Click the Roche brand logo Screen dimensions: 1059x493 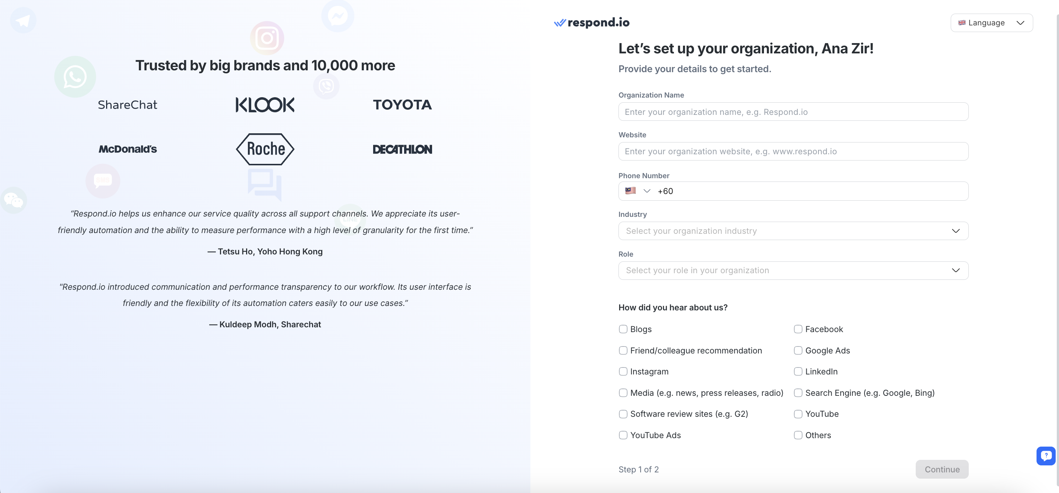click(265, 149)
